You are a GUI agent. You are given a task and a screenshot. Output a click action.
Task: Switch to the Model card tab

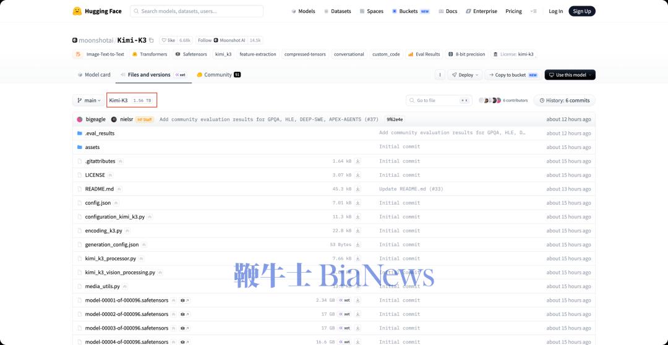coord(94,75)
